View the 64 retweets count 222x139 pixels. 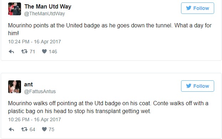tap(32, 129)
